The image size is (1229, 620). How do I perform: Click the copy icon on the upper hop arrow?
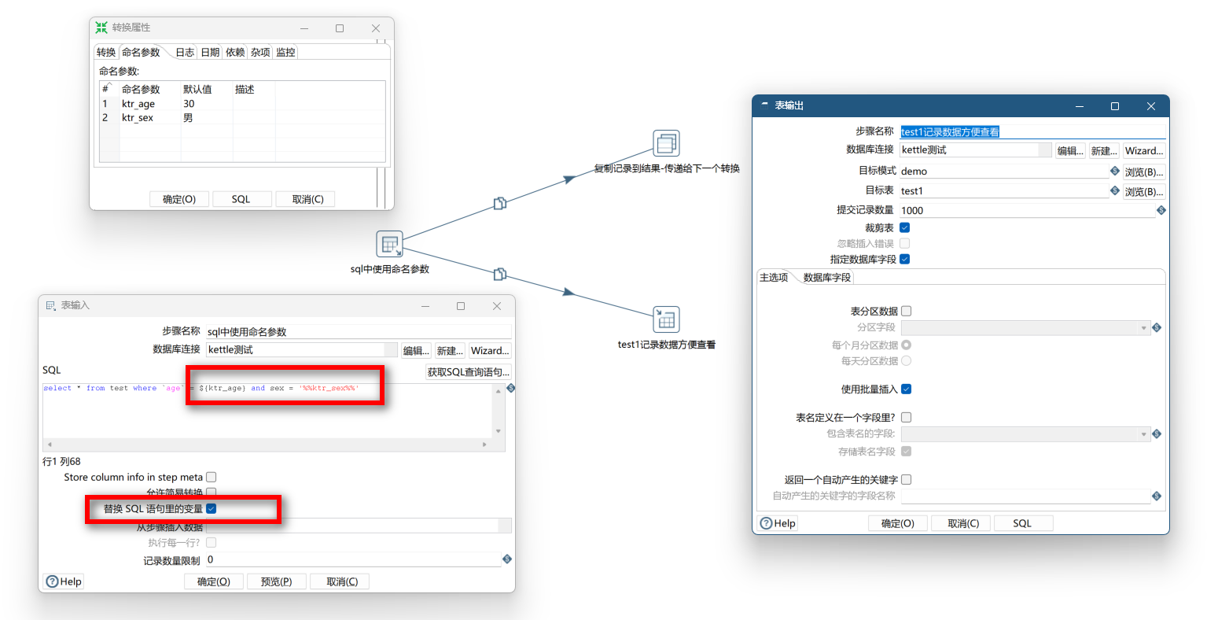tap(500, 203)
